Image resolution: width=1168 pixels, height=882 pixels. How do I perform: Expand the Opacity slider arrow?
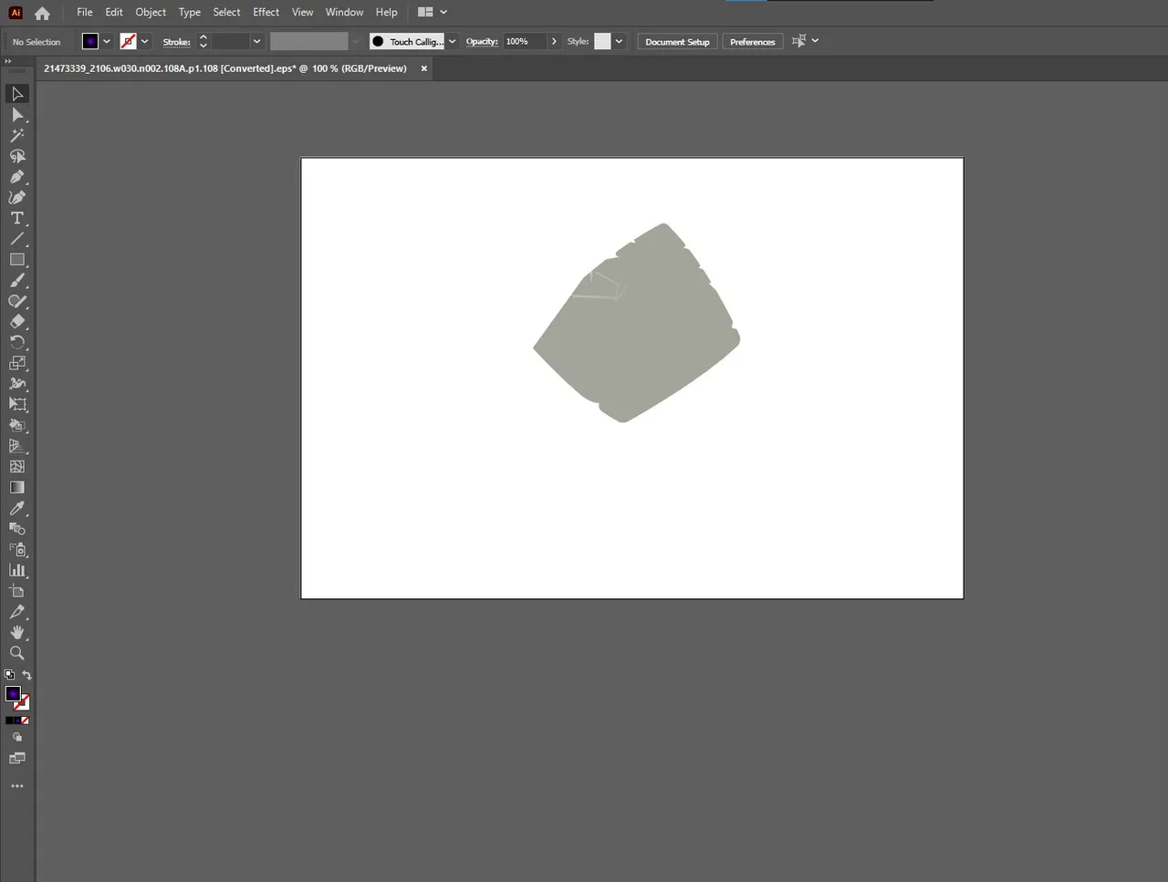click(553, 41)
